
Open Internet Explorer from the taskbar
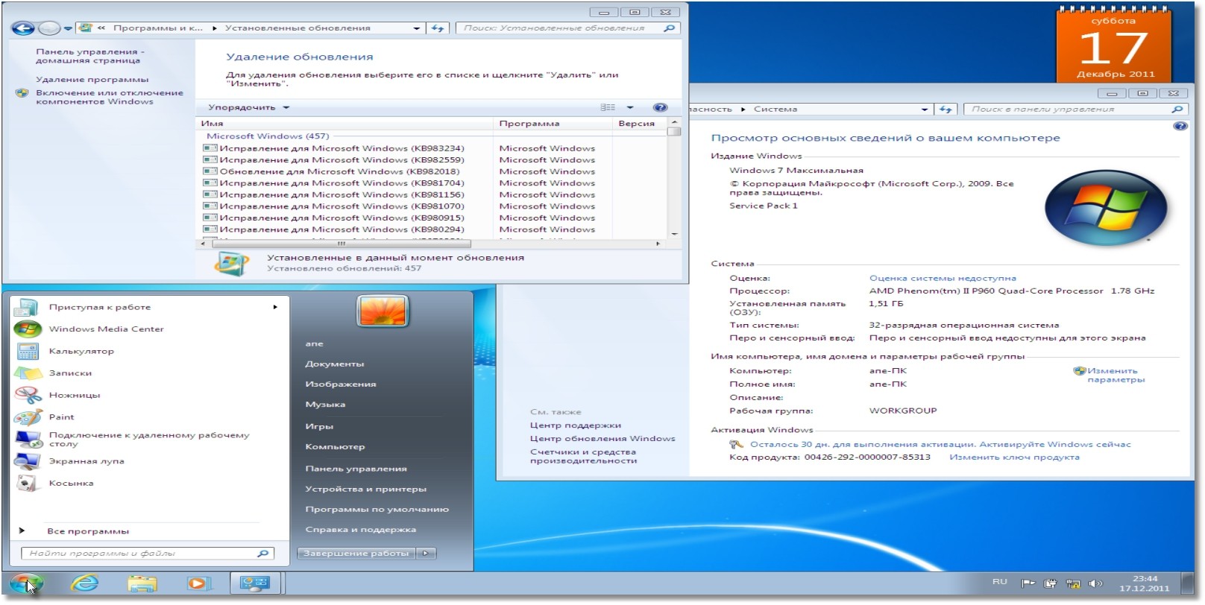[x=85, y=583]
